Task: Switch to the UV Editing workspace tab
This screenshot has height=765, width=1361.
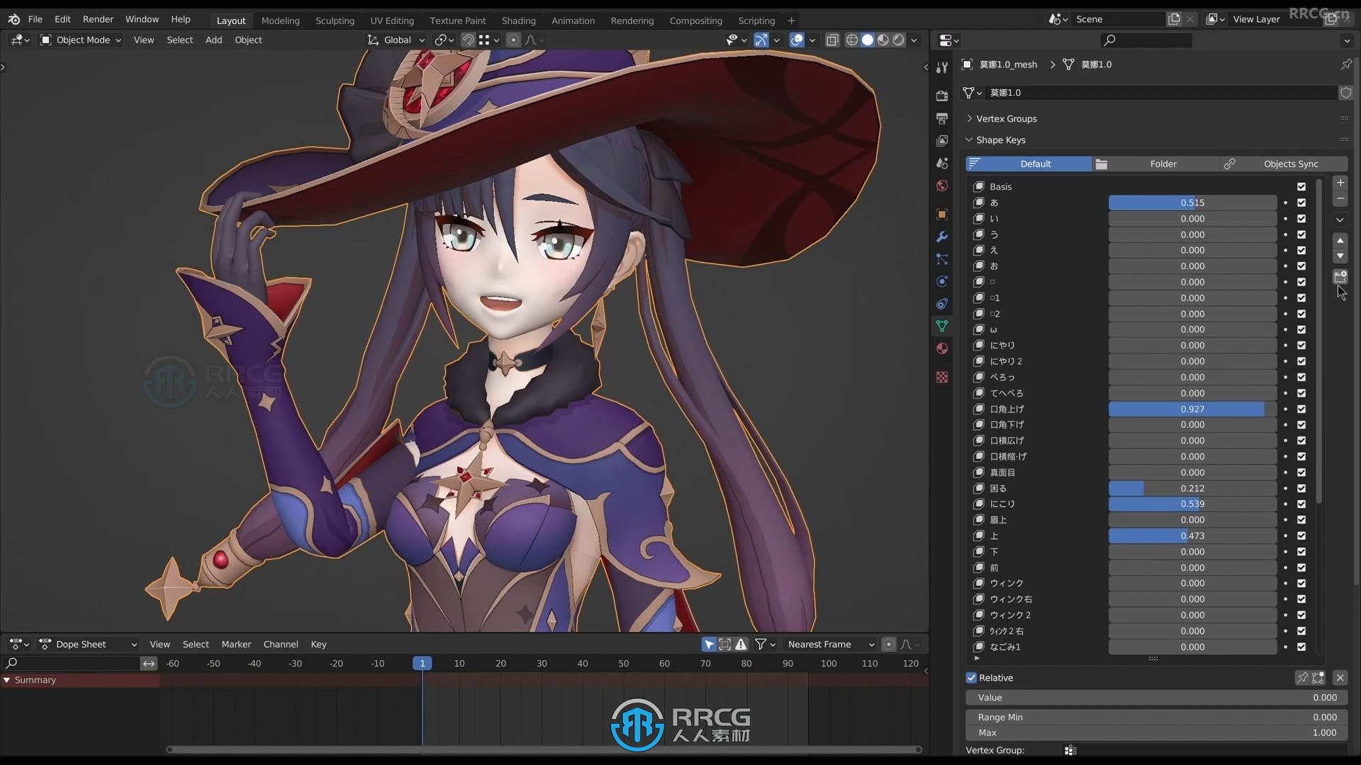Action: click(392, 21)
